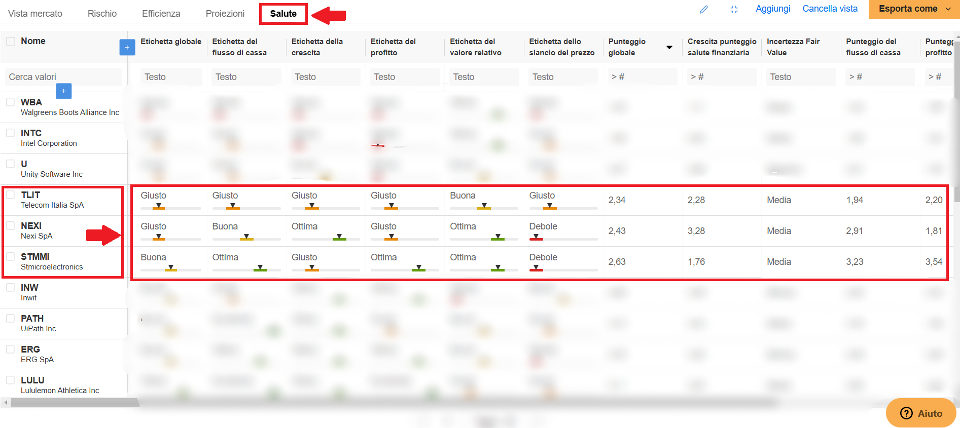This screenshot has height=428, width=960.
Task: Click the horizontal scrollbar left arrow
Action: coord(6,403)
